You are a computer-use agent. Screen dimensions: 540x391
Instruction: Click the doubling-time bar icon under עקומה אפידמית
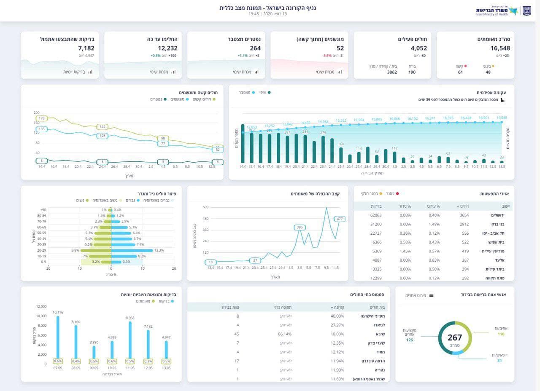point(502,100)
